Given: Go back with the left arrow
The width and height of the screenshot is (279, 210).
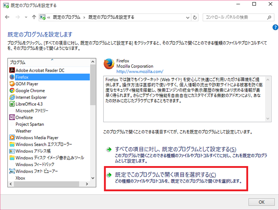Looking at the screenshot, I should pyautogui.click(x=7, y=17).
